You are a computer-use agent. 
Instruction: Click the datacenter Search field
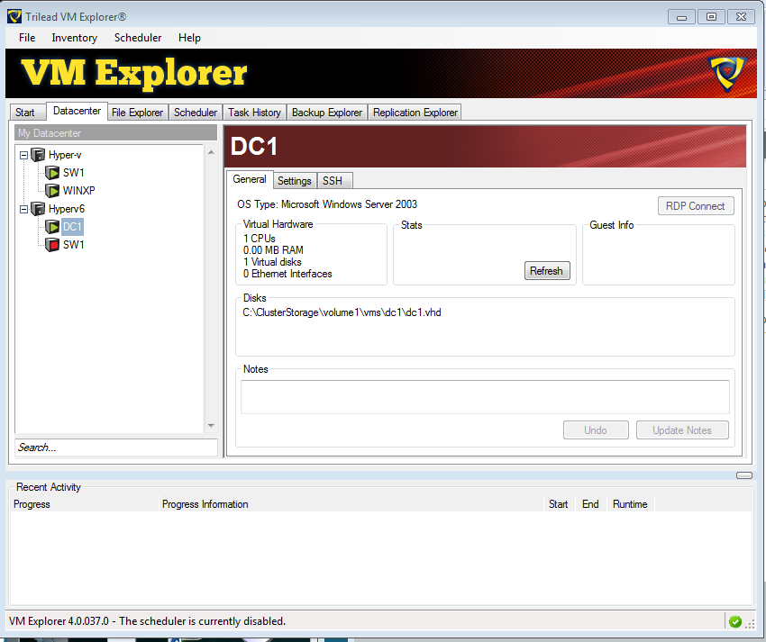(x=115, y=448)
